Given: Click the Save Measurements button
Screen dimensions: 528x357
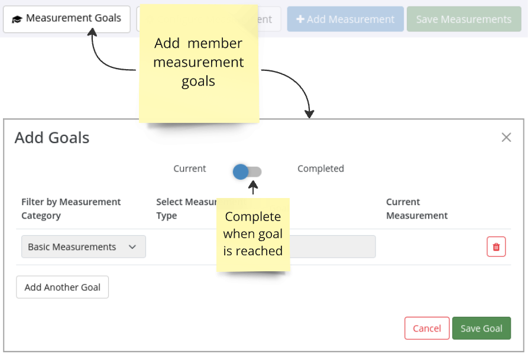Looking at the screenshot, I should 464,19.
